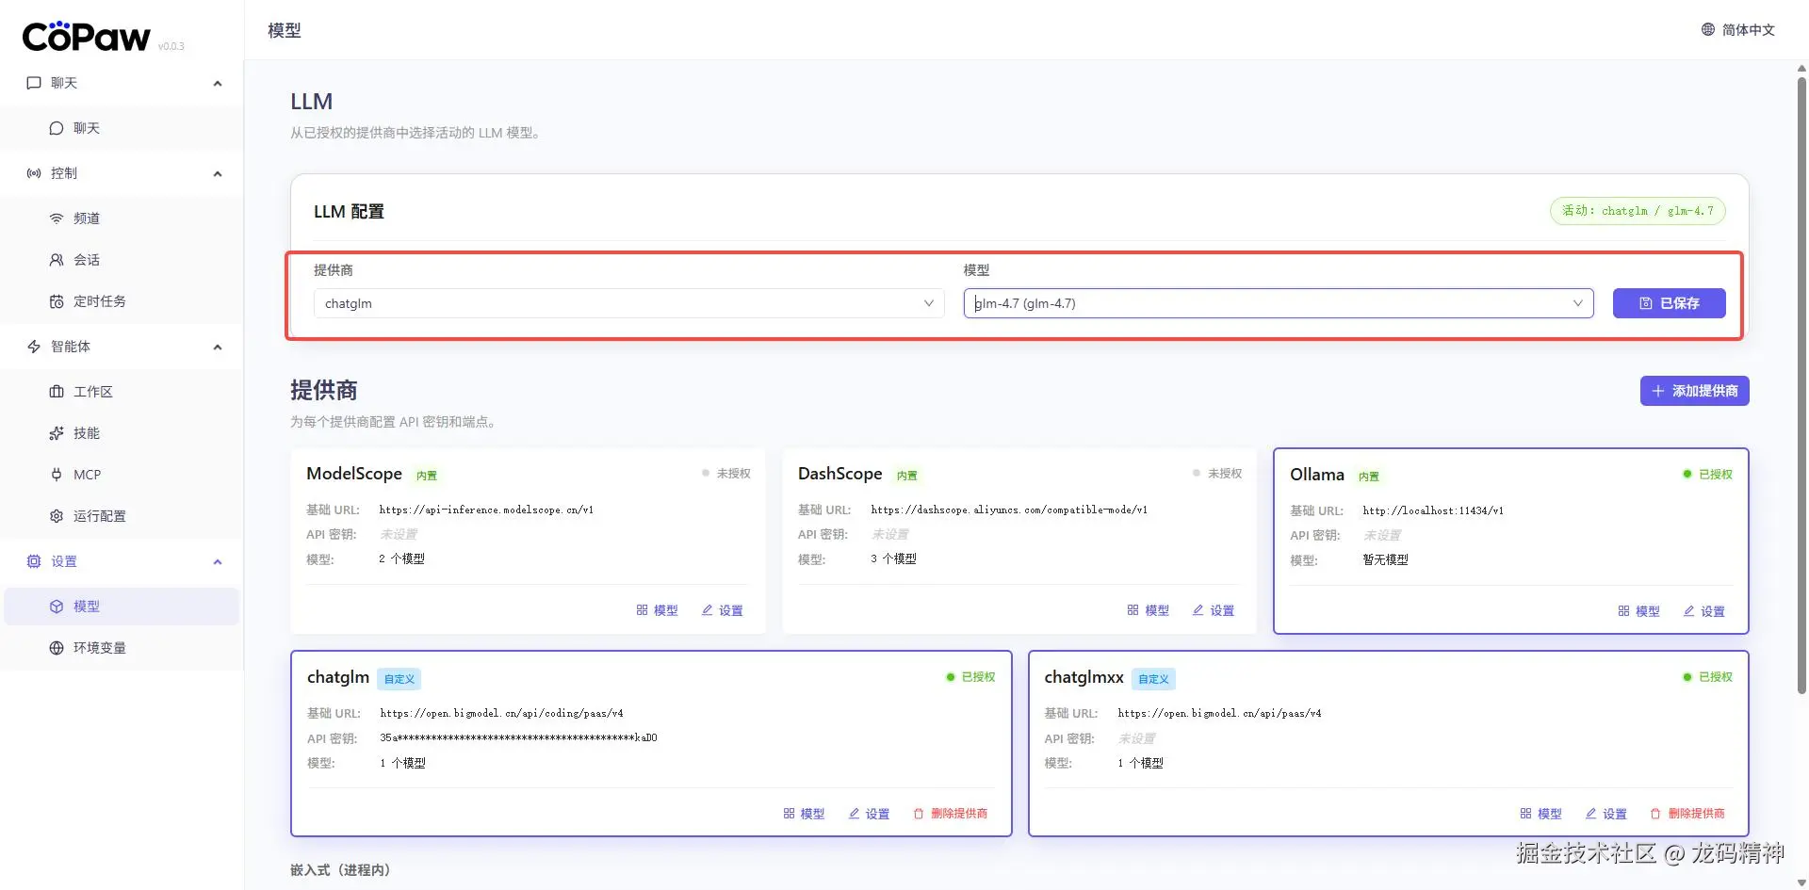The width and height of the screenshot is (1809, 890).
Task: Click the trash icon on chatglm card
Action: coord(919,814)
